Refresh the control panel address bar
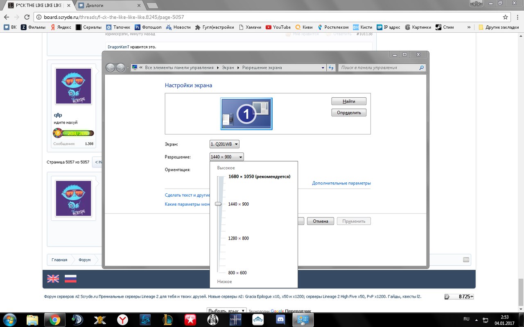This screenshot has width=524, height=327. [332, 68]
